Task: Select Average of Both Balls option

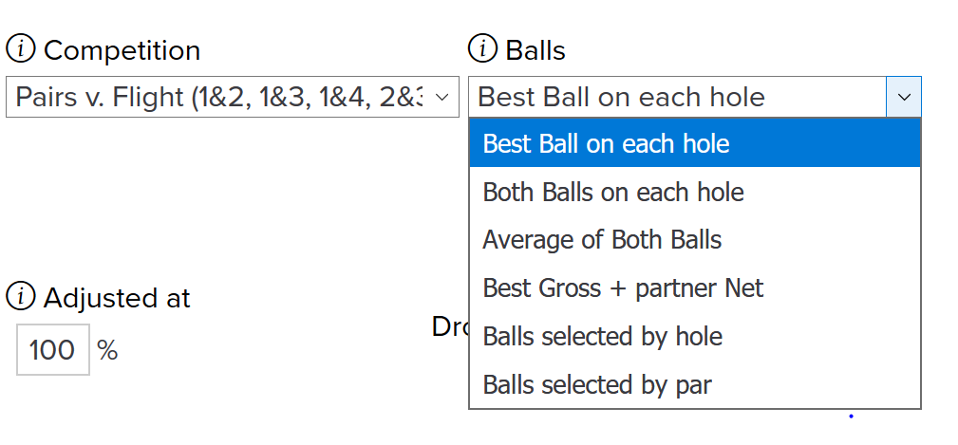Action: pyautogui.click(x=695, y=239)
